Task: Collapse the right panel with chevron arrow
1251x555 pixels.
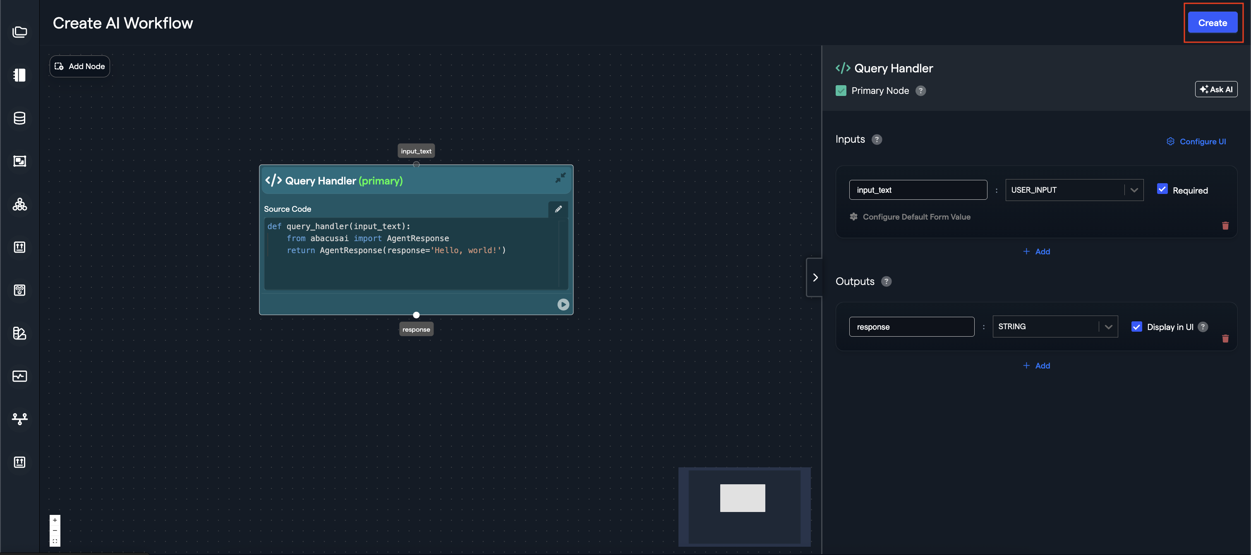Action: [815, 277]
